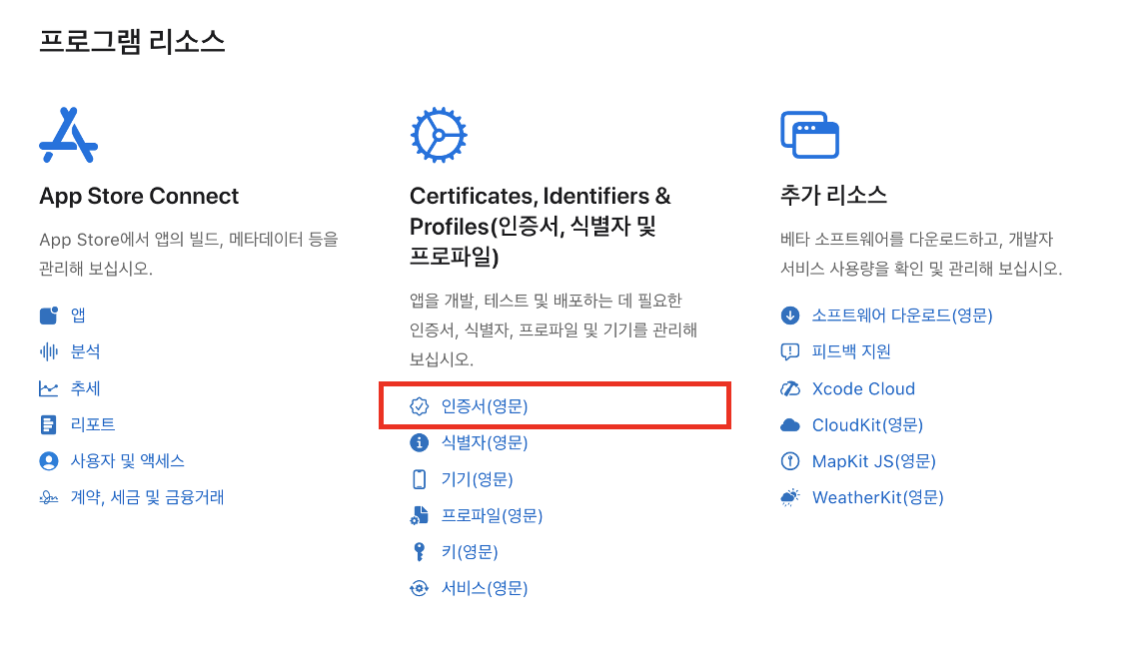Open the CloudKit(영문) link
Viewport: 1133px width, 649px height.
pyautogui.click(x=867, y=424)
